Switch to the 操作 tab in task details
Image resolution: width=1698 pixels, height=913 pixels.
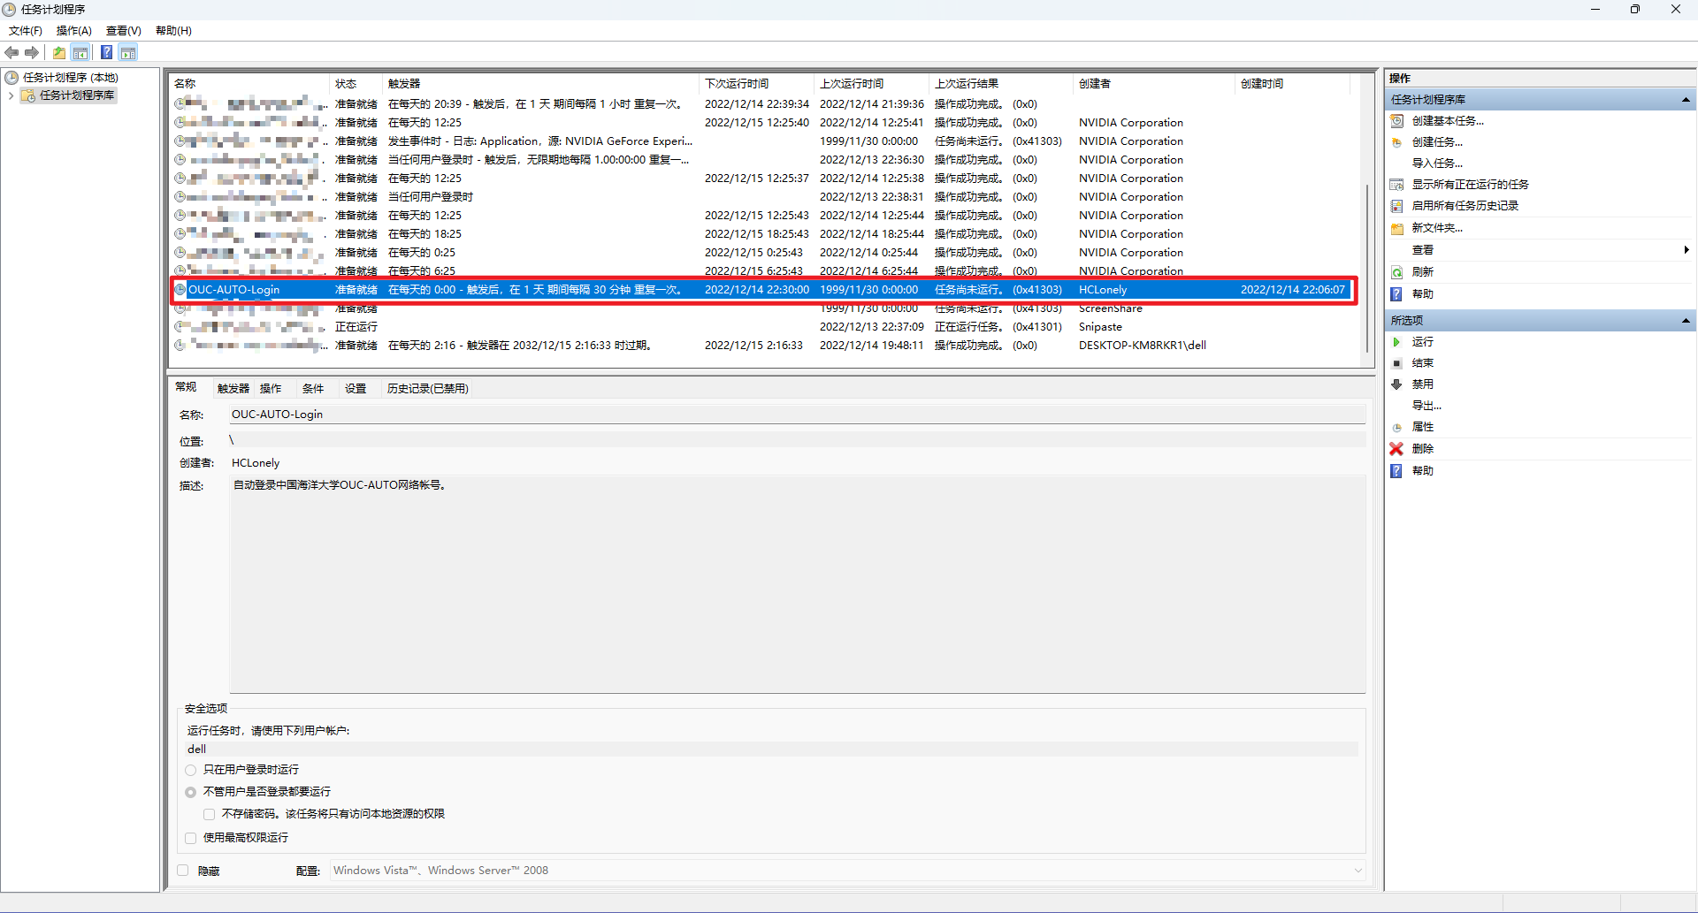271,389
